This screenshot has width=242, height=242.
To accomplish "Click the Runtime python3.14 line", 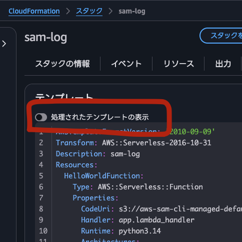I will 121,231.
